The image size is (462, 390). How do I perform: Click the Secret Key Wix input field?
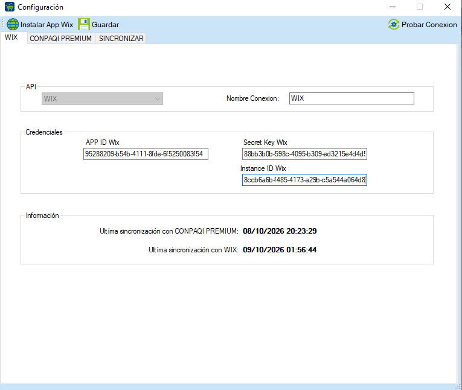click(304, 154)
